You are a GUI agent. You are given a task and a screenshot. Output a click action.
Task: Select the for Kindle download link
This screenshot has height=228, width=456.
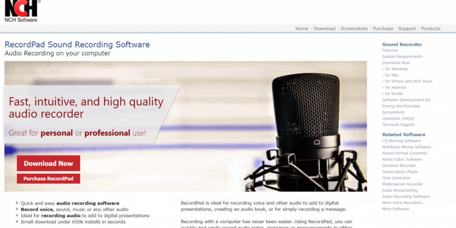[x=394, y=94]
